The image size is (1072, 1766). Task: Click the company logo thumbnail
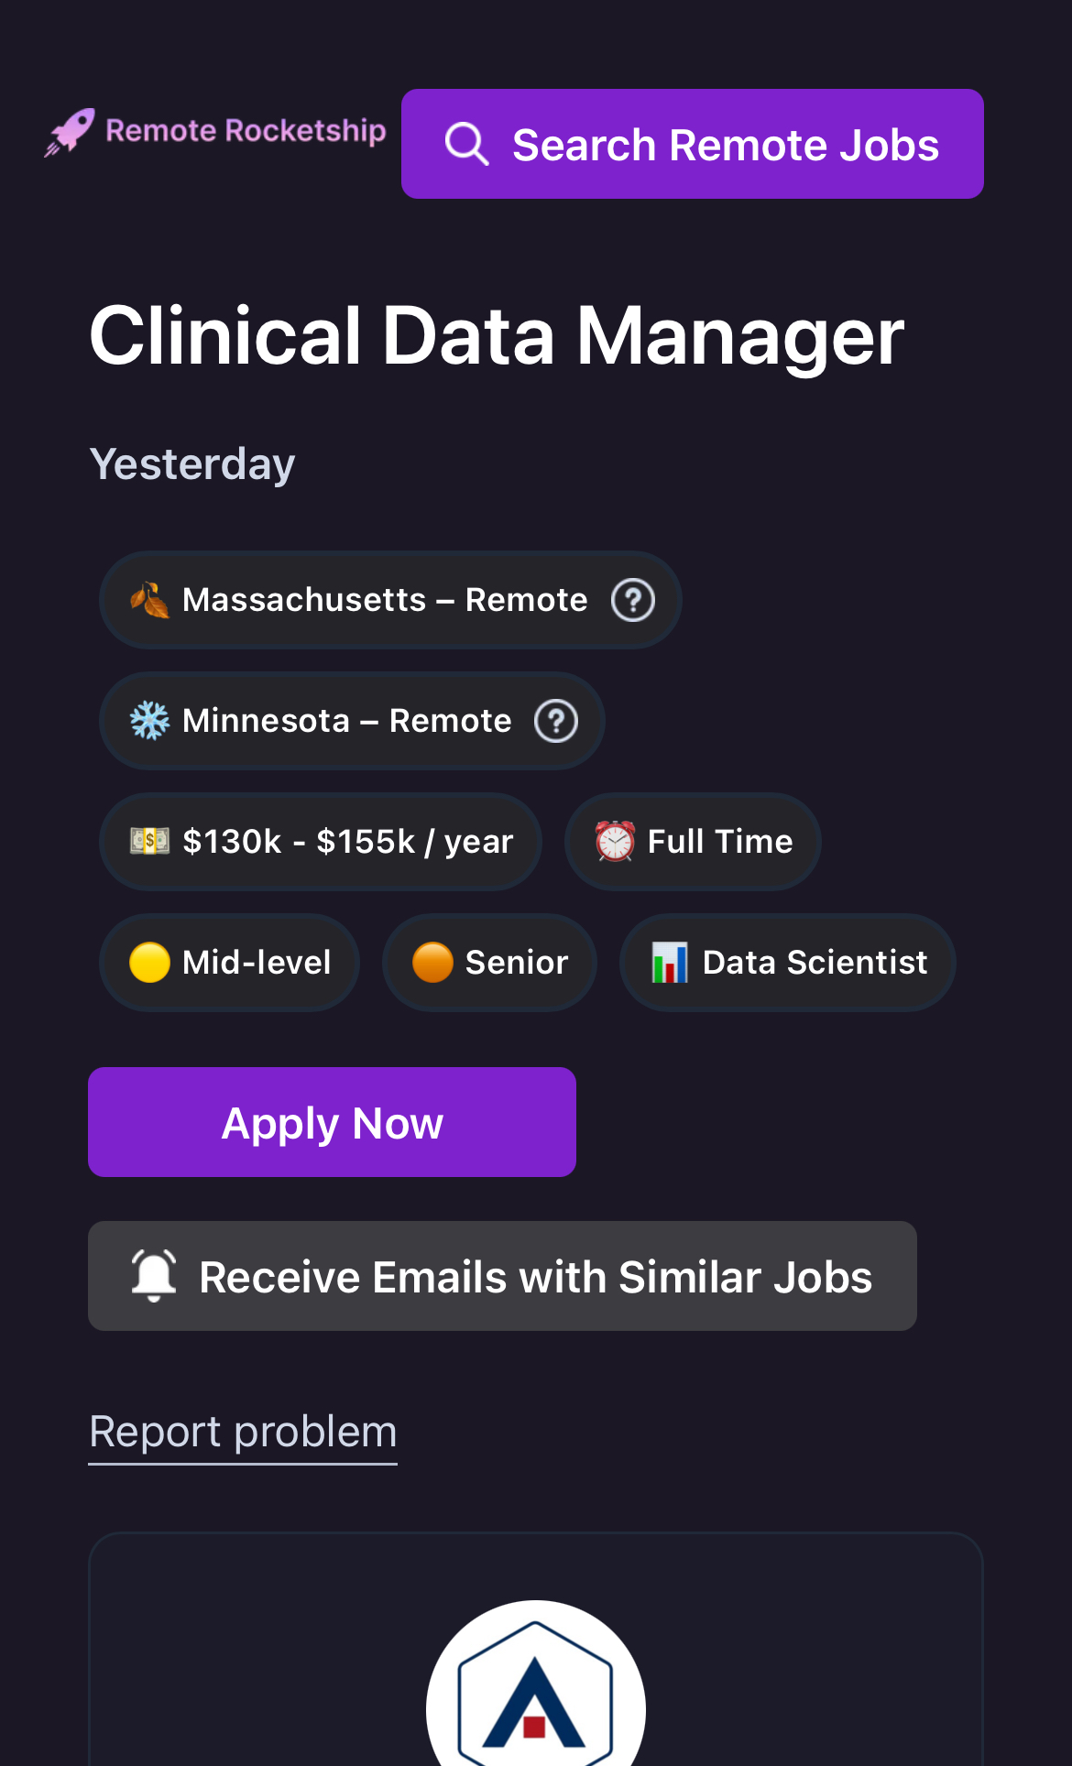536,1690
